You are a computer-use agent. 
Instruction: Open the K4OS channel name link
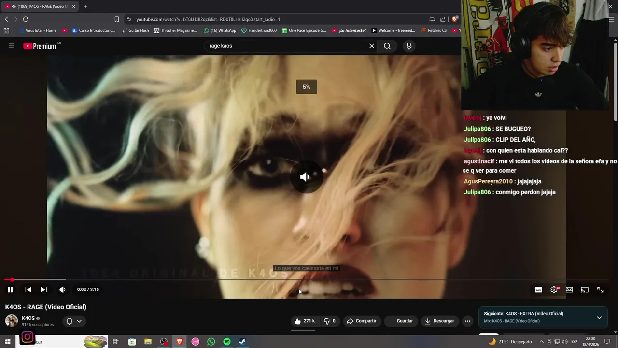tap(28, 318)
